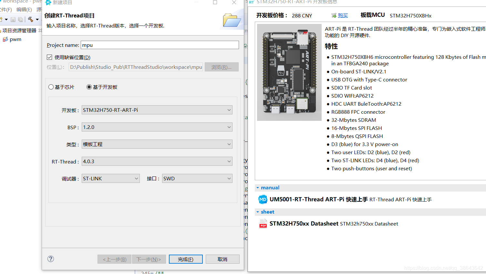Viewport: 486px width, 274px height.
Task: Click the hammer Build icon
Action: [31, 19]
